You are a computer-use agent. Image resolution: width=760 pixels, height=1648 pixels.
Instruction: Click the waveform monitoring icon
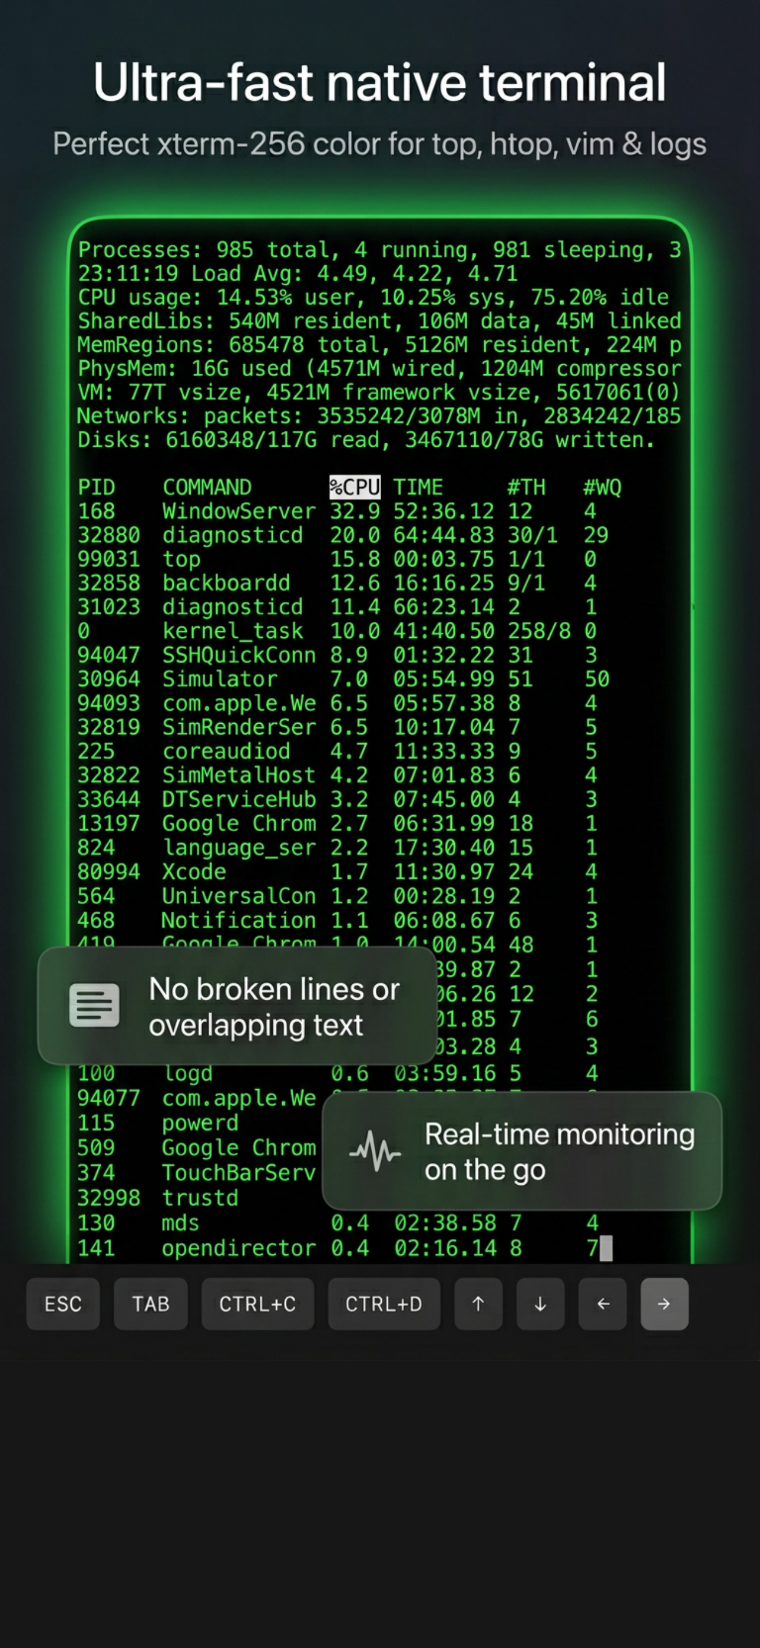pyautogui.click(x=375, y=1152)
